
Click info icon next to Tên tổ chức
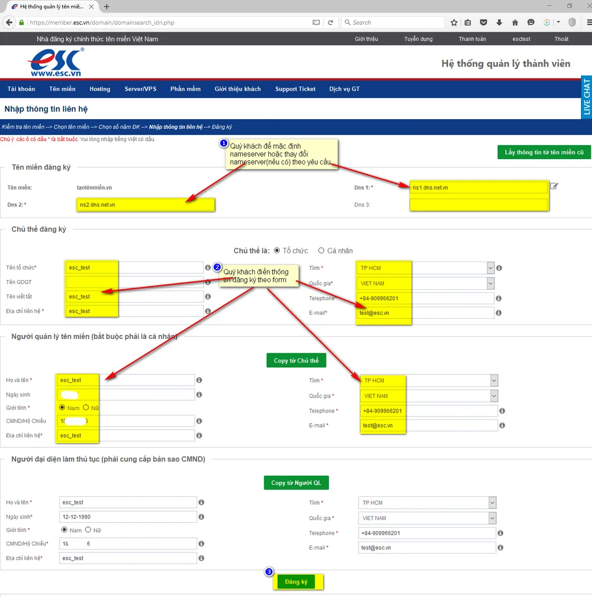208,268
